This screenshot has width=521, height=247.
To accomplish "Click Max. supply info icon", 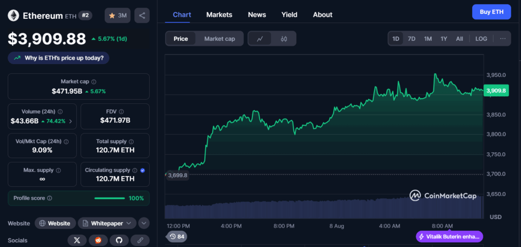I will 59,170.
